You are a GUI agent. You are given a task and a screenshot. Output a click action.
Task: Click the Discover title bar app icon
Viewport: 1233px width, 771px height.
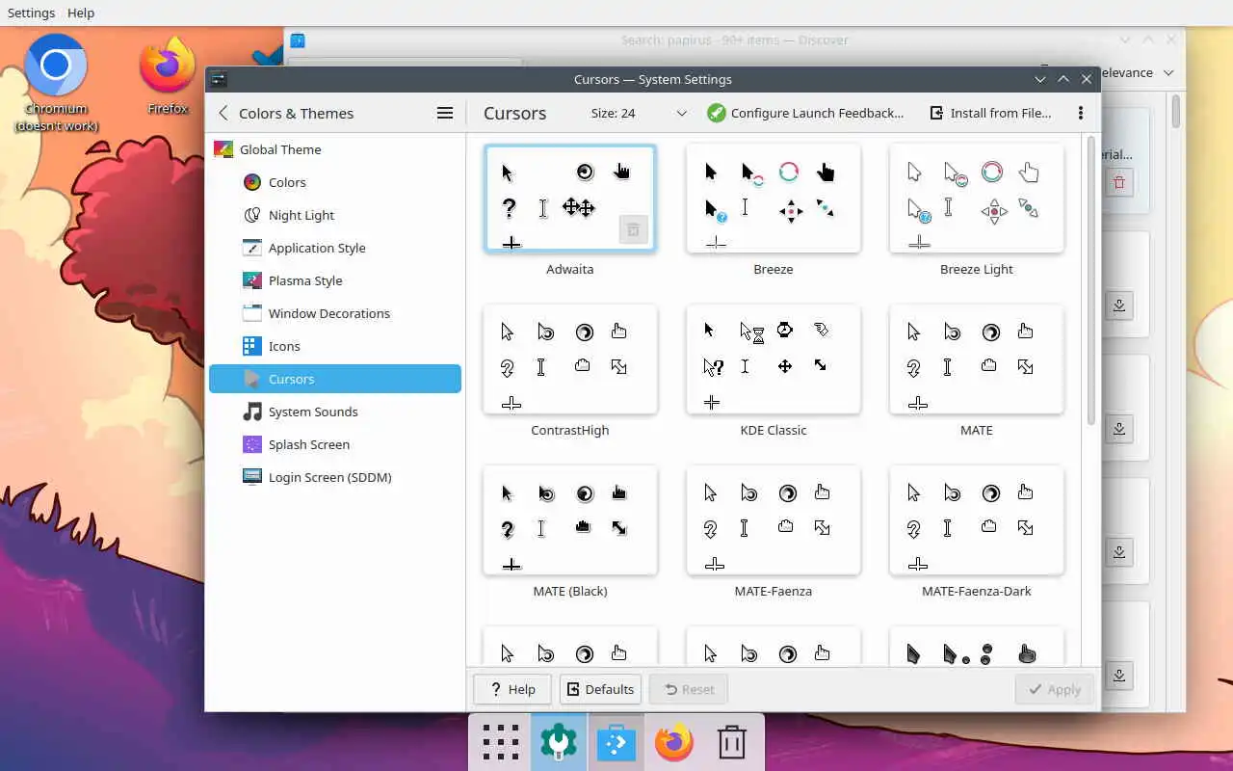tap(298, 40)
